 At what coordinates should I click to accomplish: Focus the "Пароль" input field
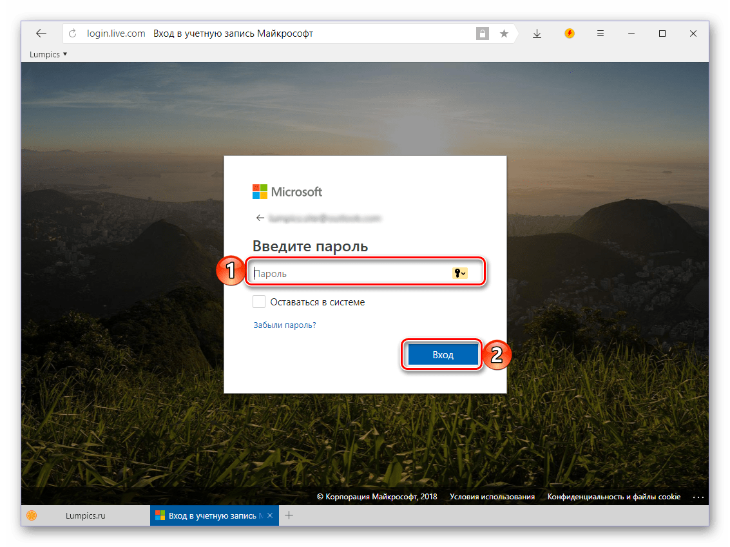(348, 274)
